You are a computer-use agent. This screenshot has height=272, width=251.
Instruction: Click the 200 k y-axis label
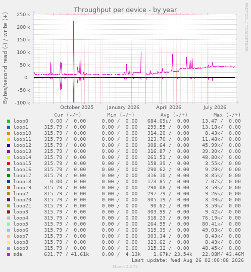pyautogui.click(x=23, y=27)
